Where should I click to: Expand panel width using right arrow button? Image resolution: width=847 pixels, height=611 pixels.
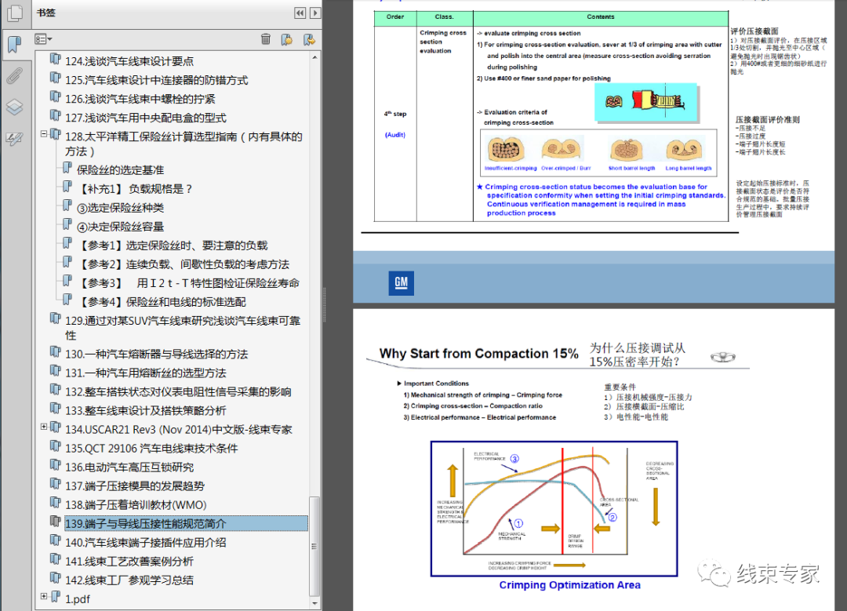[314, 13]
